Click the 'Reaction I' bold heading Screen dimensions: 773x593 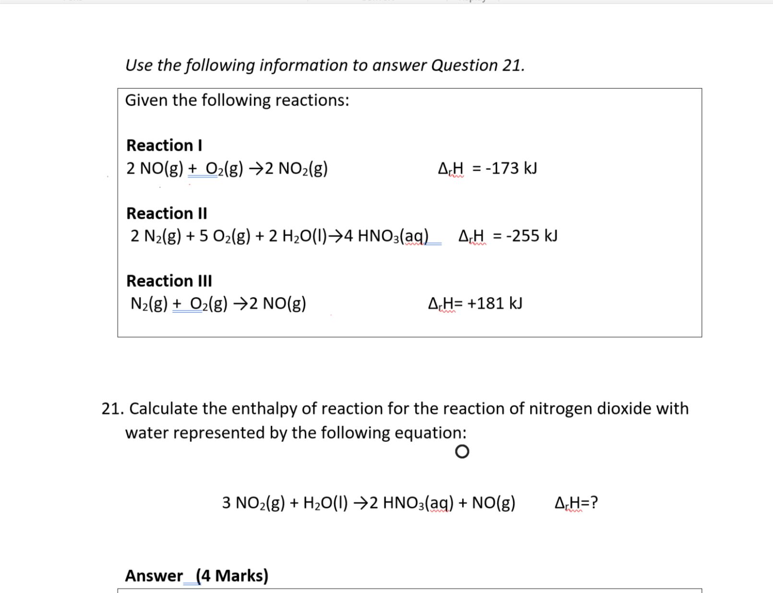point(164,145)
